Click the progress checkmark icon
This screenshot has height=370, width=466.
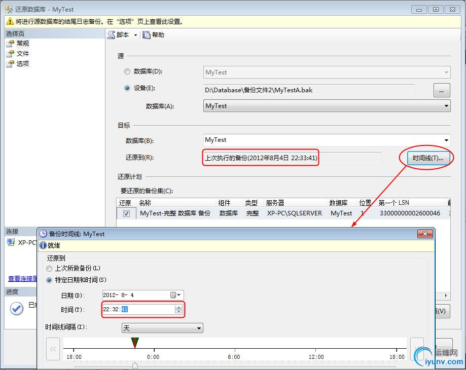17,309
